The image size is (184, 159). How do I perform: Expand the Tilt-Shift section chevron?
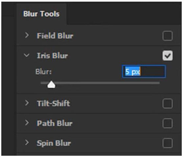click(x=27, y=103)
